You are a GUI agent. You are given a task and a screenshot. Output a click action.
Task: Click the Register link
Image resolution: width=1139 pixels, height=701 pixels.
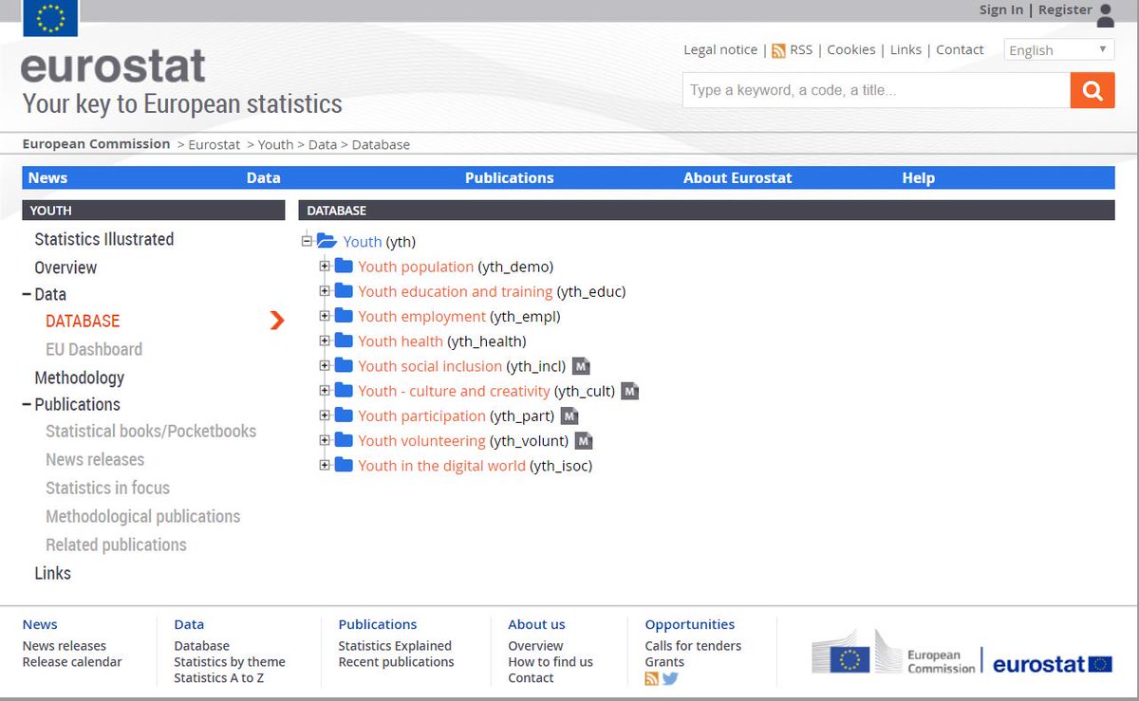(1065, 9)
